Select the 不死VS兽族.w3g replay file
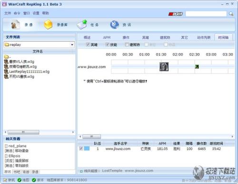Image resolution: width=238 pixels, height=184 pixels. (19, 77)
